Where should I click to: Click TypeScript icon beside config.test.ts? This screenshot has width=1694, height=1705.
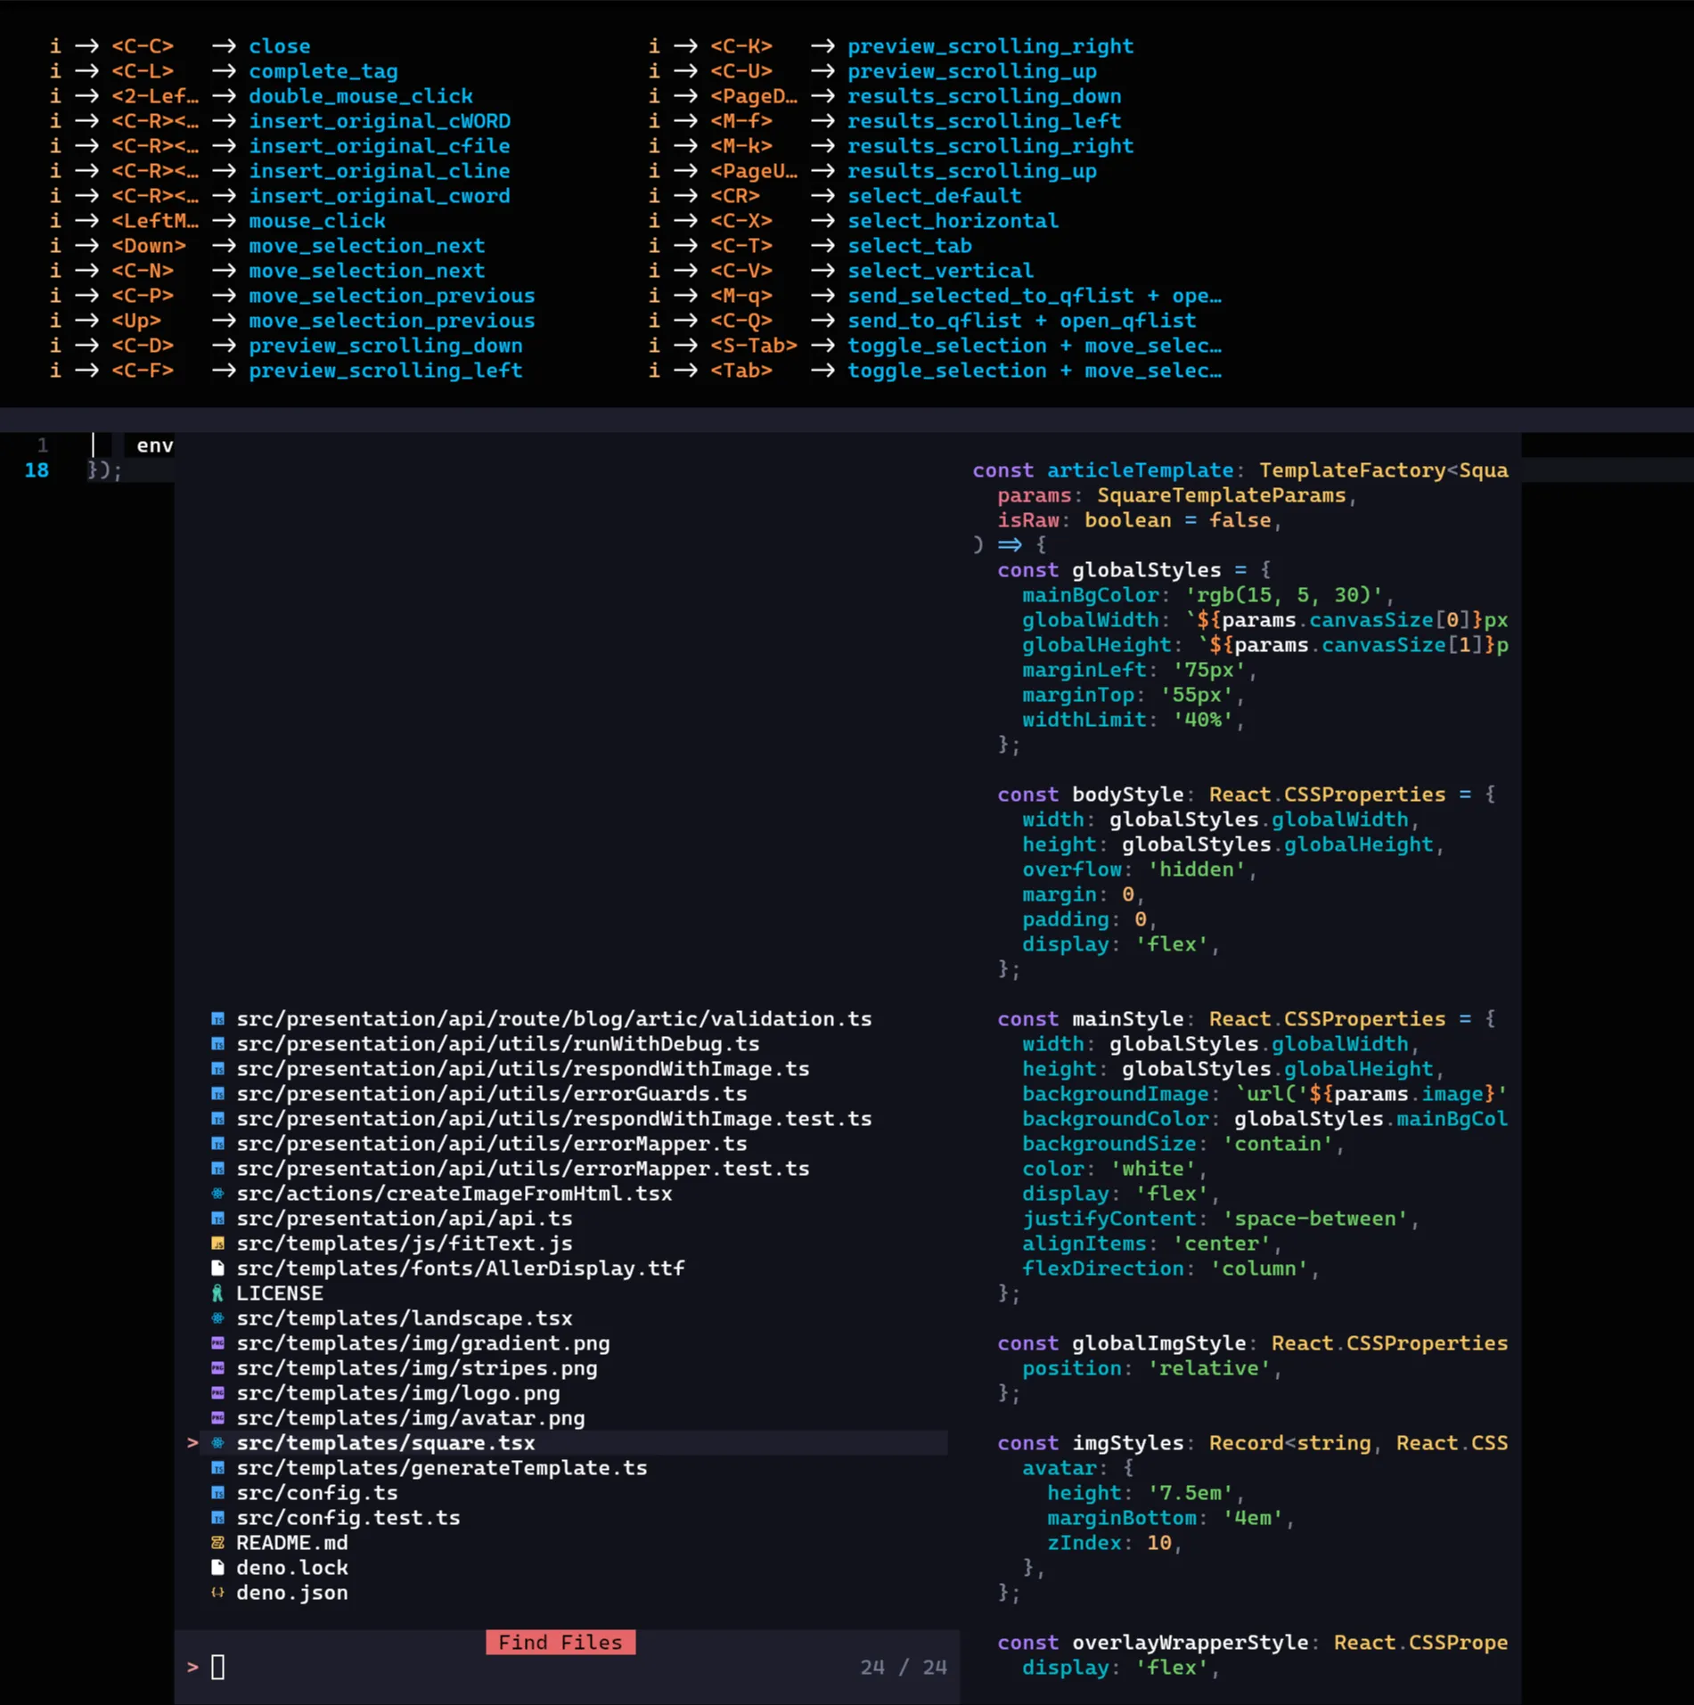(217, 1518)
